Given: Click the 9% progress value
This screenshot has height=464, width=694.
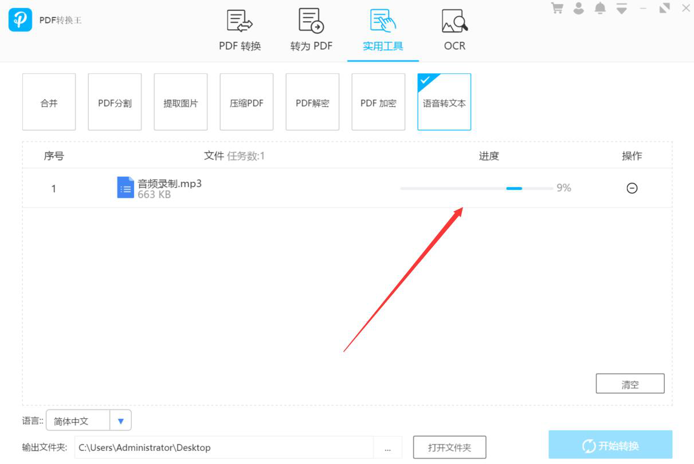Looking at the screenshot, I should tap(564, 188).
